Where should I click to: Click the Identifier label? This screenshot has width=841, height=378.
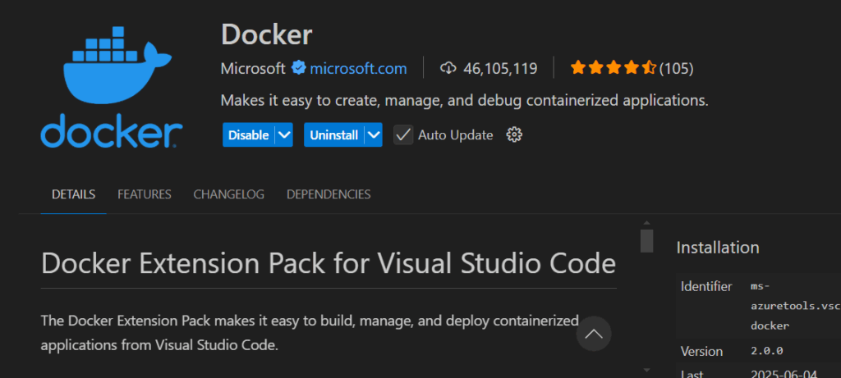(x=706, y=286)
